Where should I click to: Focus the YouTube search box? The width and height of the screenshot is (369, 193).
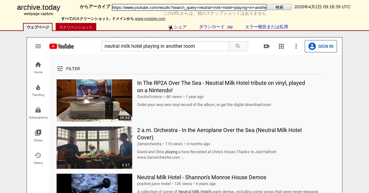(x=165, y=46)
